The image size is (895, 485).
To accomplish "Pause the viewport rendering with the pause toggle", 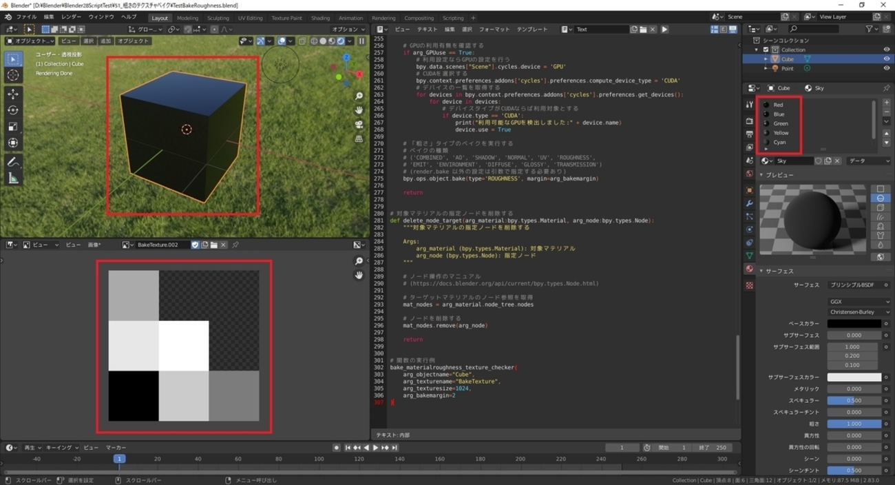I will 361,41.
